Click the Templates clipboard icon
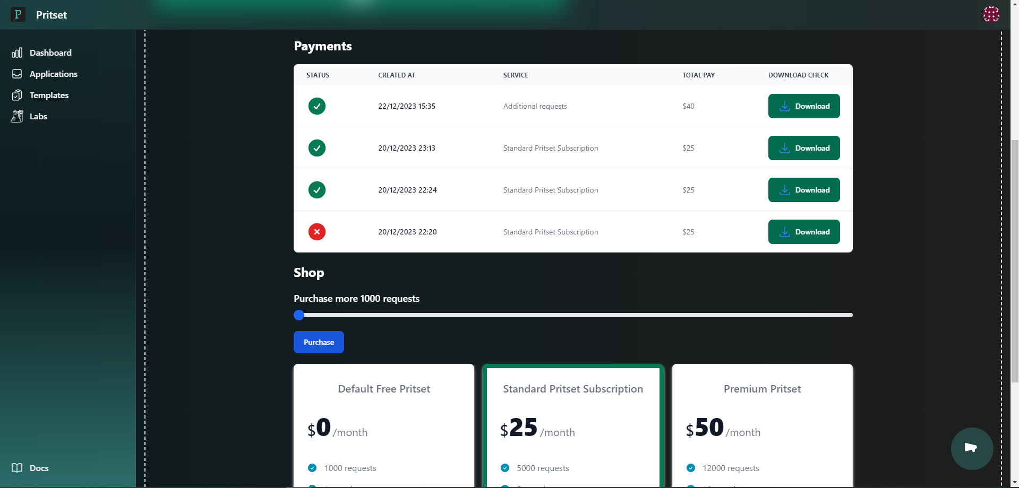Image resolution: width=1019 pixels, height=488 pixels. pyautogui.click(x=17, y=95)
